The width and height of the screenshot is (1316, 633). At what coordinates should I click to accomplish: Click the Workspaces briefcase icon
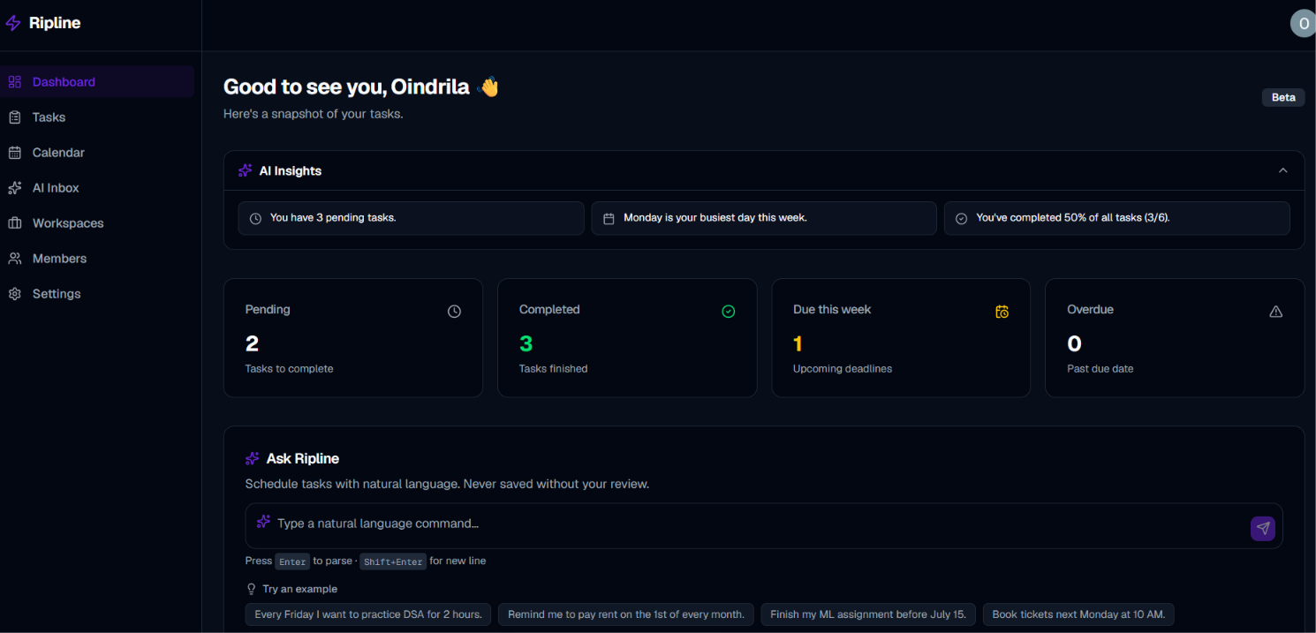(15, 223)
